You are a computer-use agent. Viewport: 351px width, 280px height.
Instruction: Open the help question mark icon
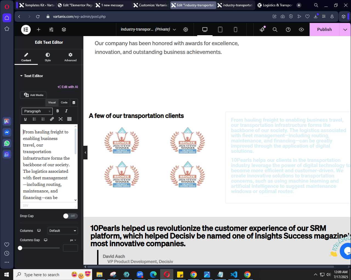tap(288, 30)
